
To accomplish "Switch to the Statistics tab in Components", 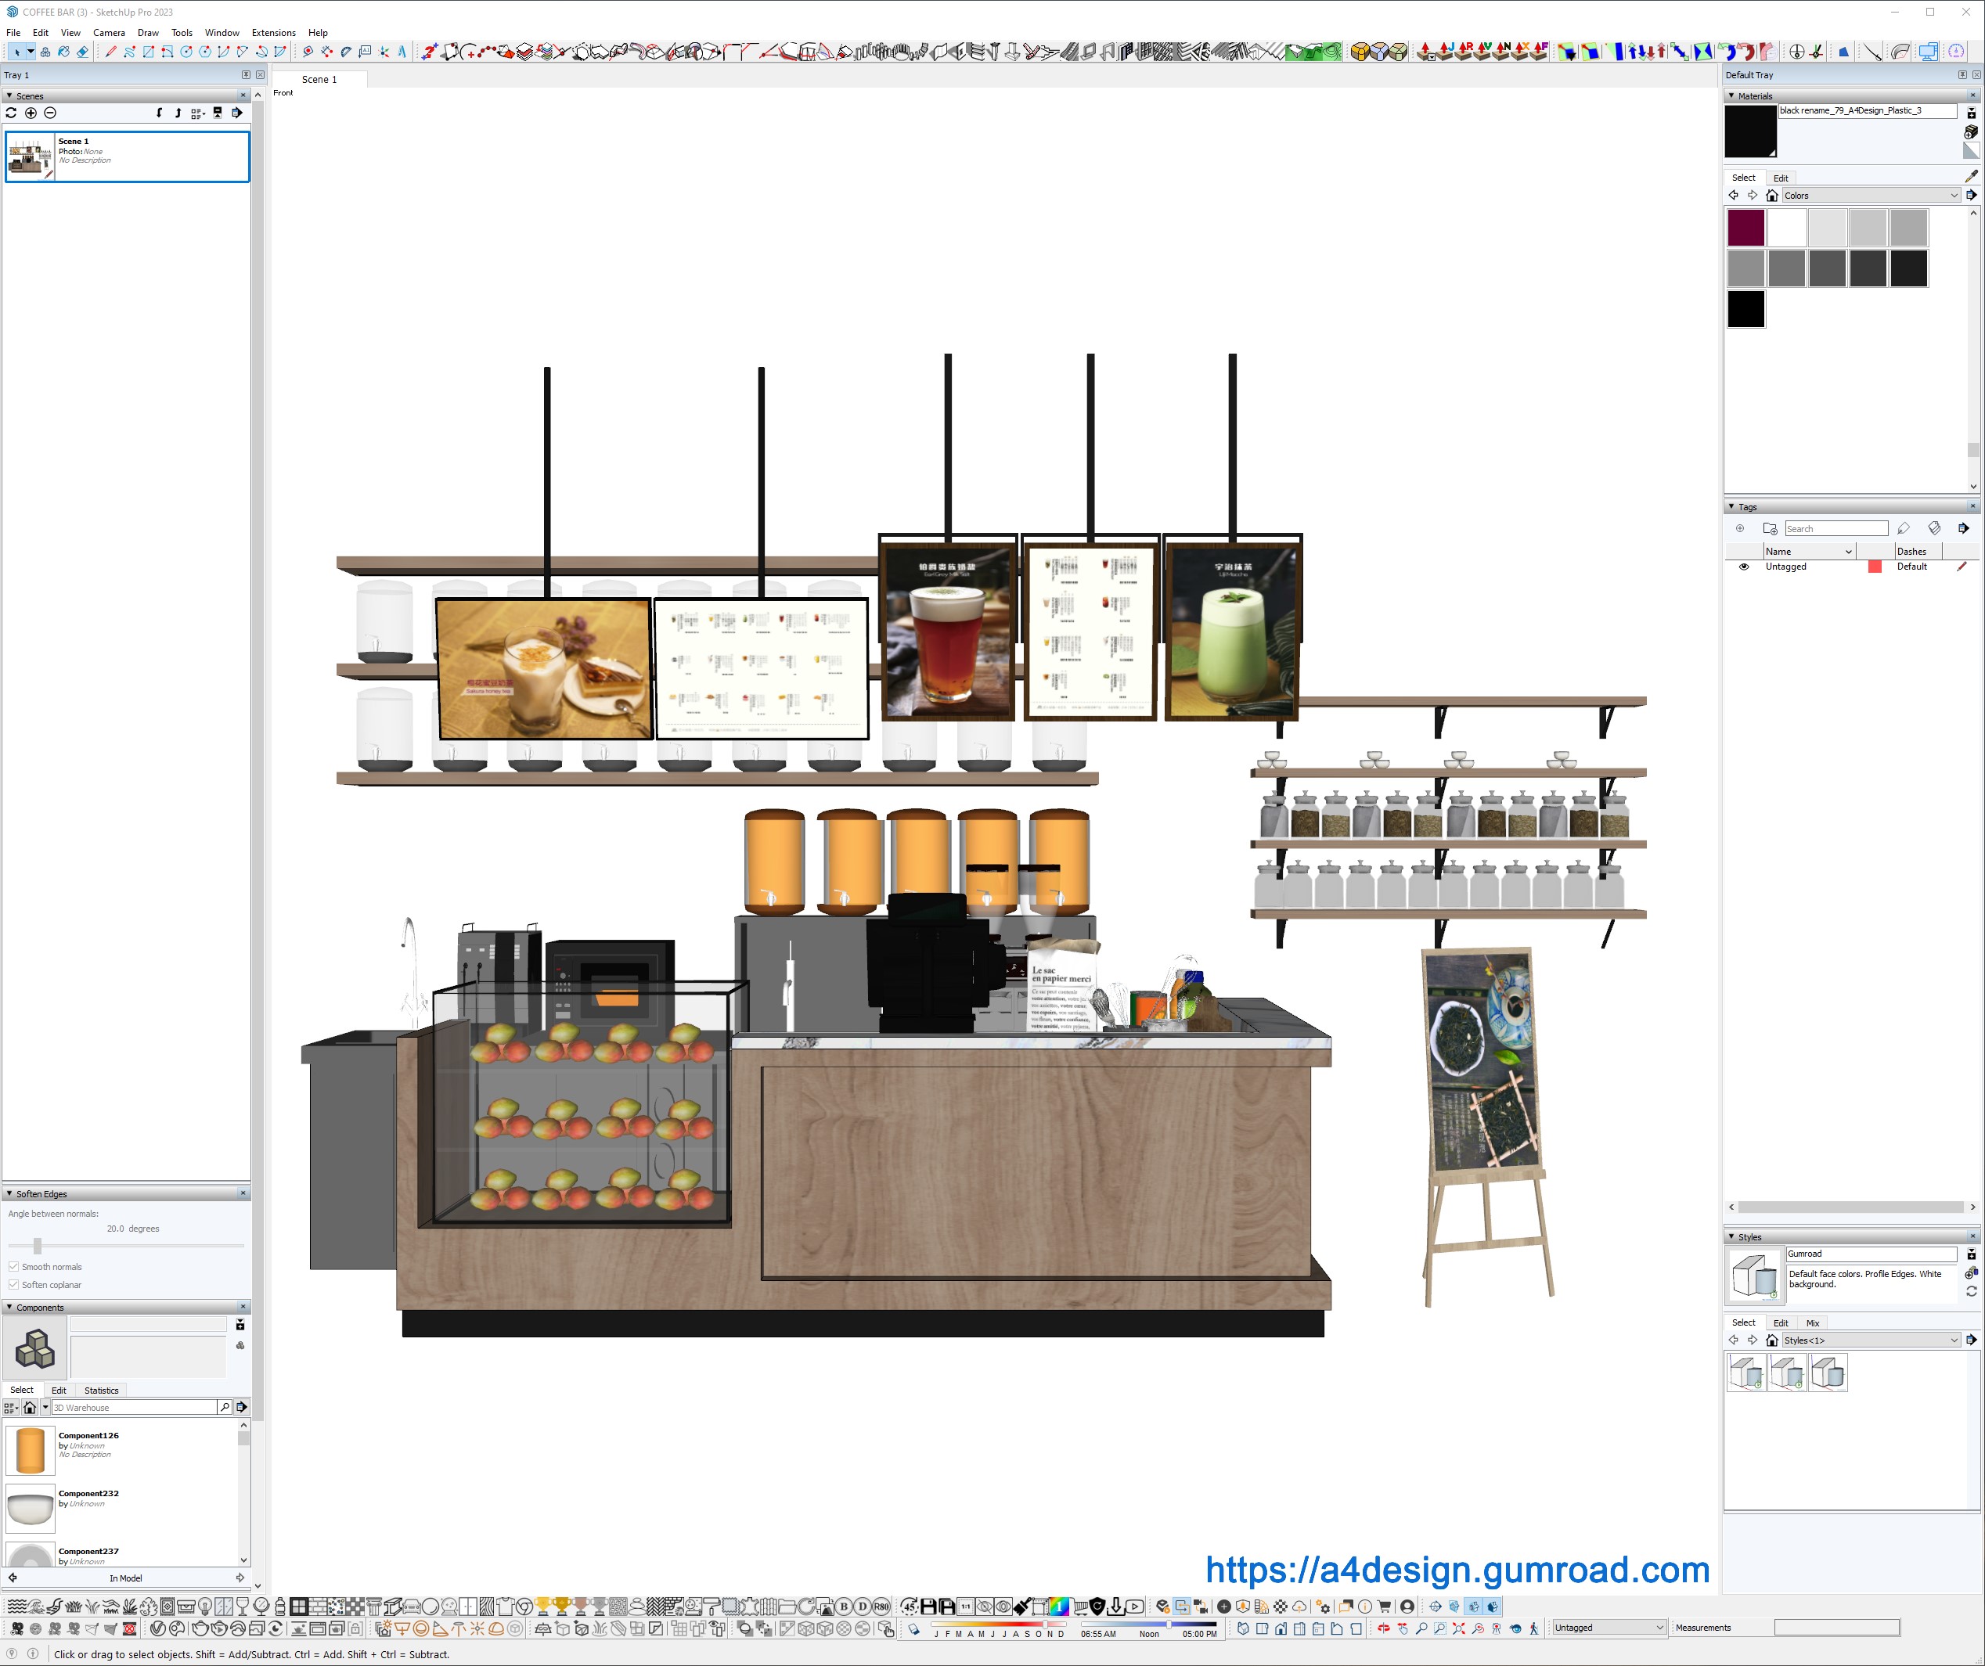I will coord(101,1391).
